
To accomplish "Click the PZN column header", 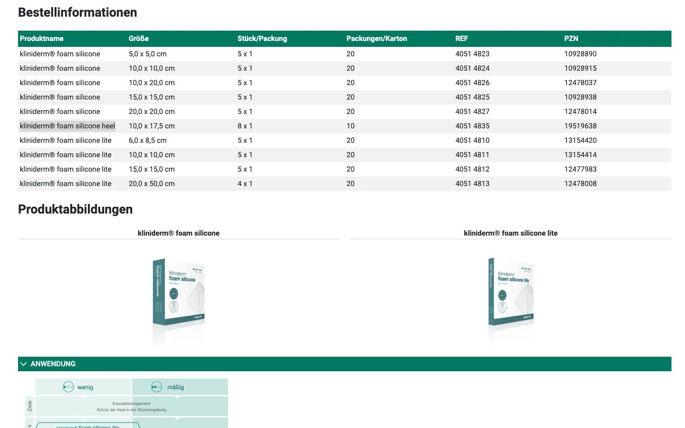I will click(571, 39).
